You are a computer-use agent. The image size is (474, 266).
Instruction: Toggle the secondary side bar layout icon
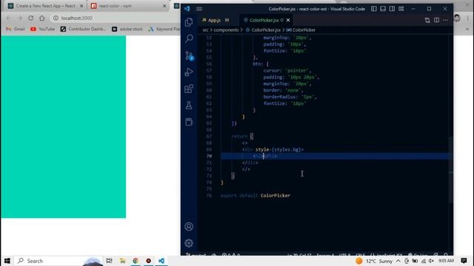point(392,9)
